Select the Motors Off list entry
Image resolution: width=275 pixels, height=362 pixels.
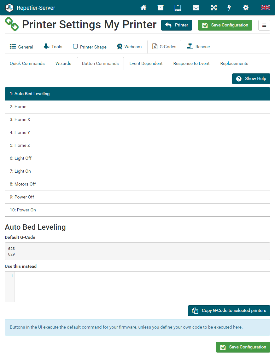[137, 184]
